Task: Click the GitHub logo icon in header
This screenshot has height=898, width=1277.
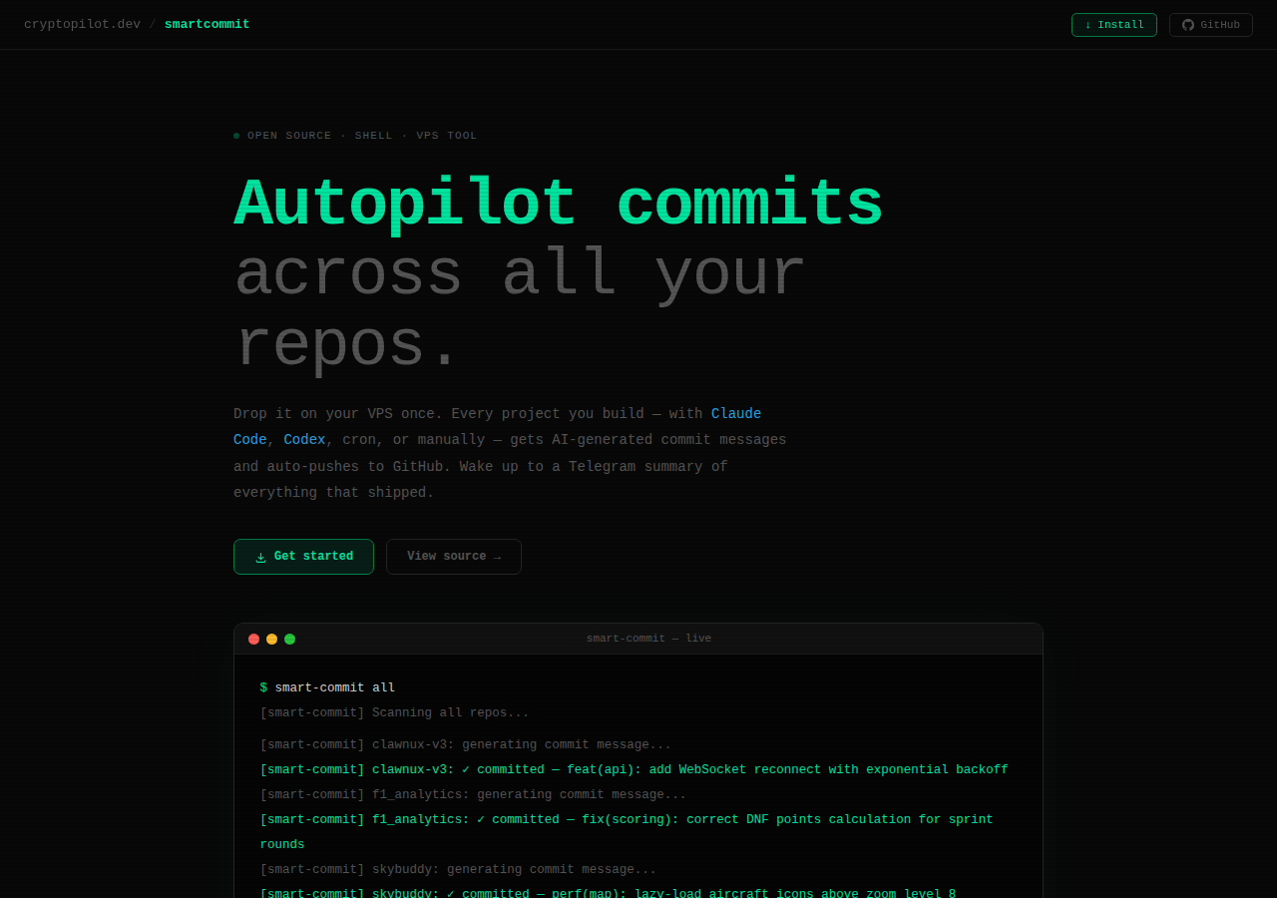Action: (1186, 24)
